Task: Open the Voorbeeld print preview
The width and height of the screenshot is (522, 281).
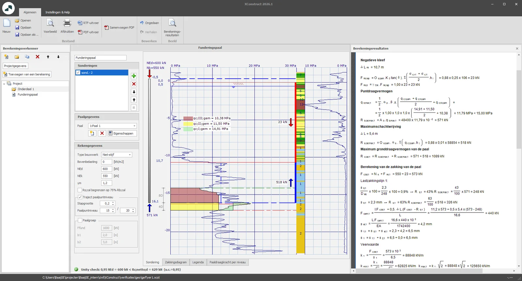Action: coord(50,23)
